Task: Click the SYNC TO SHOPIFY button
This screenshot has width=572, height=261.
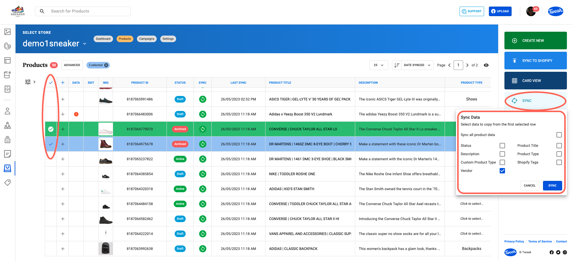Action: tap(536, 61)
